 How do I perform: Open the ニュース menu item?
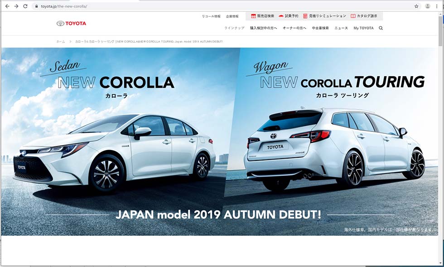[341, 28]
